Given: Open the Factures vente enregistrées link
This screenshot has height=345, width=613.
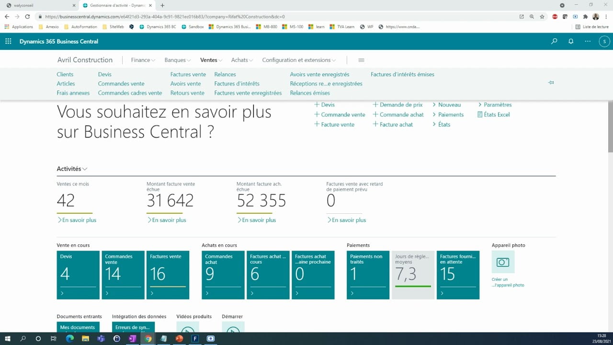Looking at the screenshot, I should click(x=248, y=93).
